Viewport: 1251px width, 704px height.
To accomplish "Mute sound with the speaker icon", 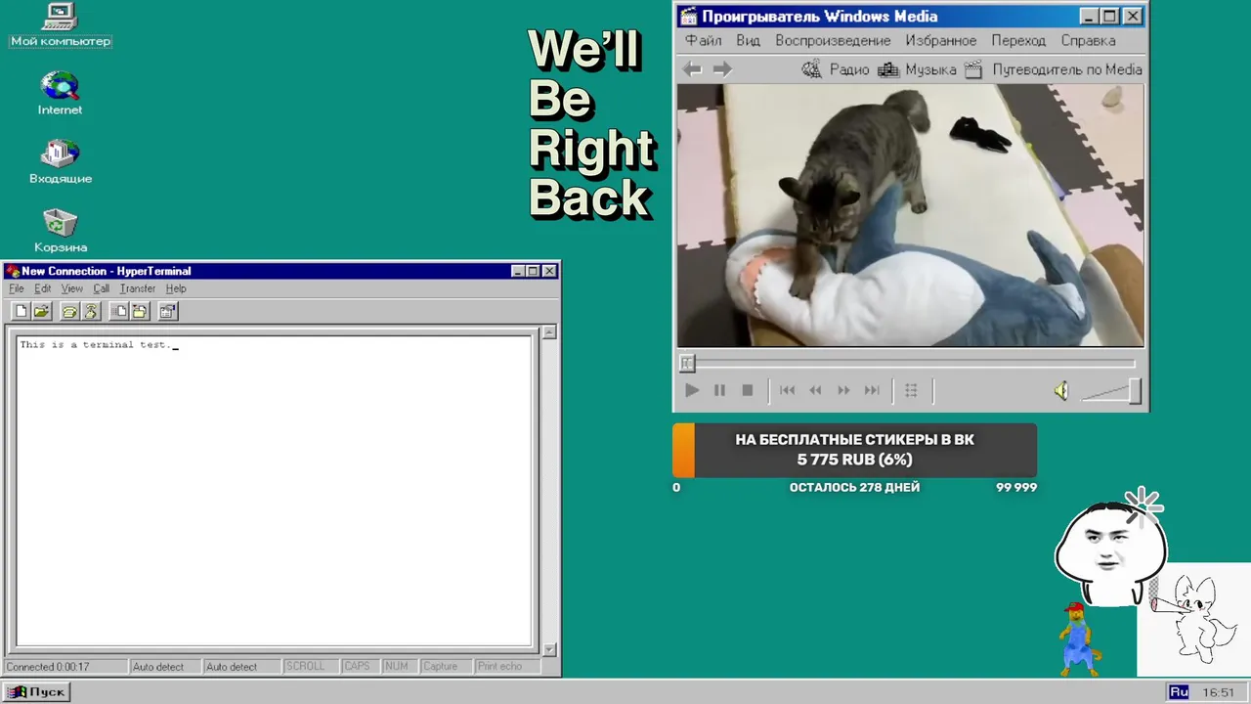I will tap(1061, 391).
